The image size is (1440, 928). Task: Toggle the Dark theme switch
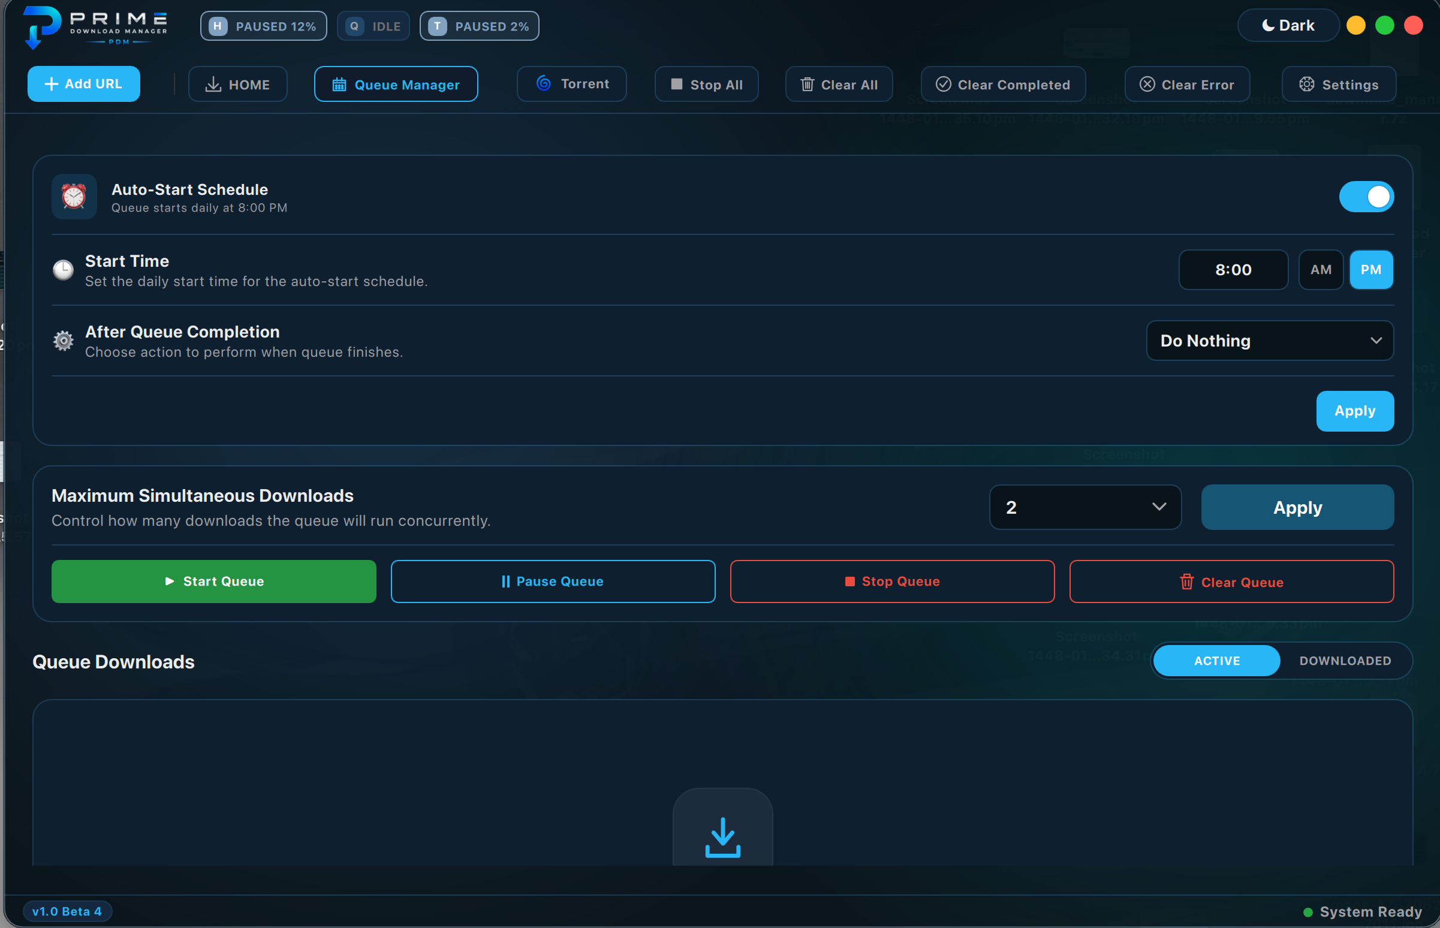[1288, 25]
